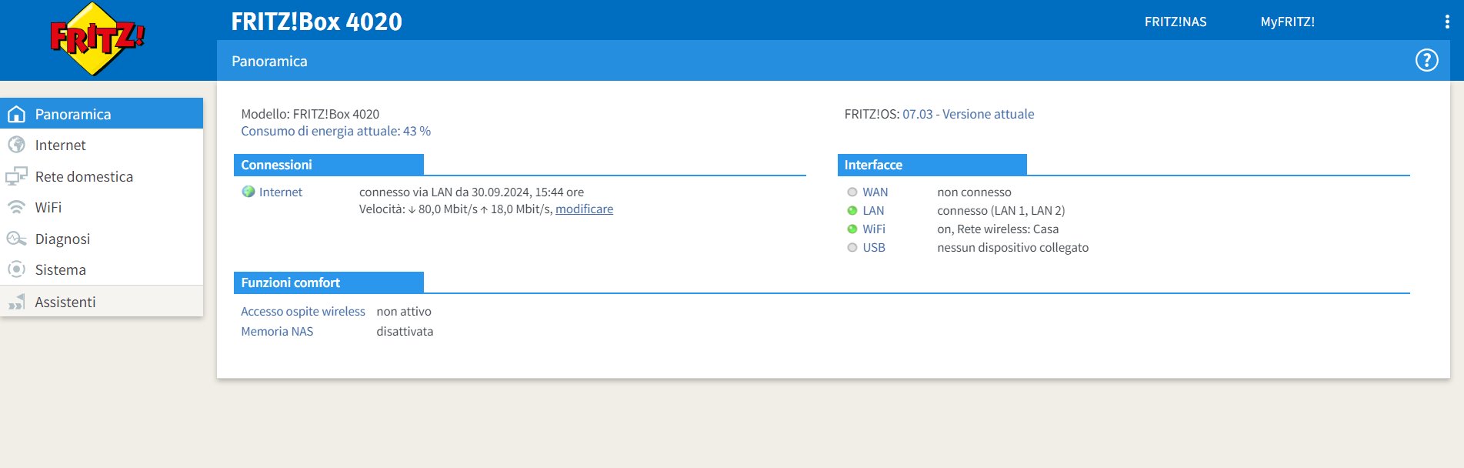Click the green globe next to Internet connection

[248, 192]
